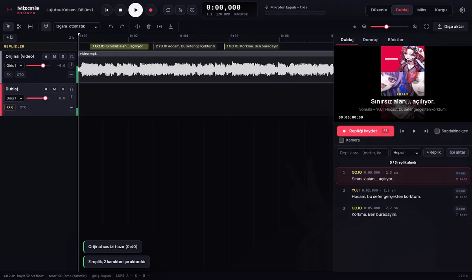Jump back to project start
Image resolution: width=472 pixels, height=280 pixels.
[x=107, y=10]
